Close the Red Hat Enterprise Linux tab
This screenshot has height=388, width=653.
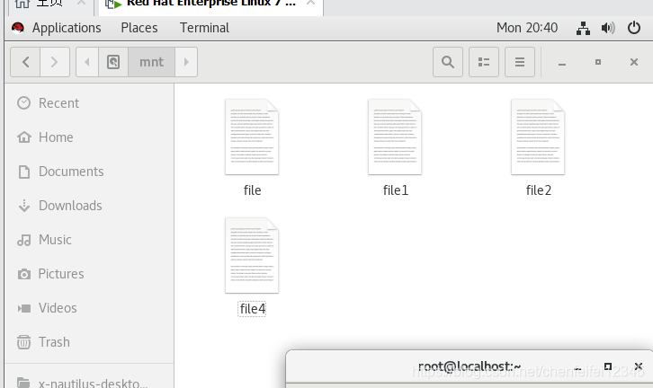pos(310,4)
